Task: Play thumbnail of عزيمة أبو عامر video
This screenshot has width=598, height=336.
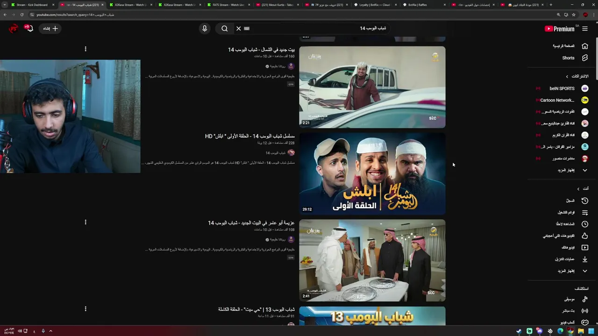Action: click(372, 260)
